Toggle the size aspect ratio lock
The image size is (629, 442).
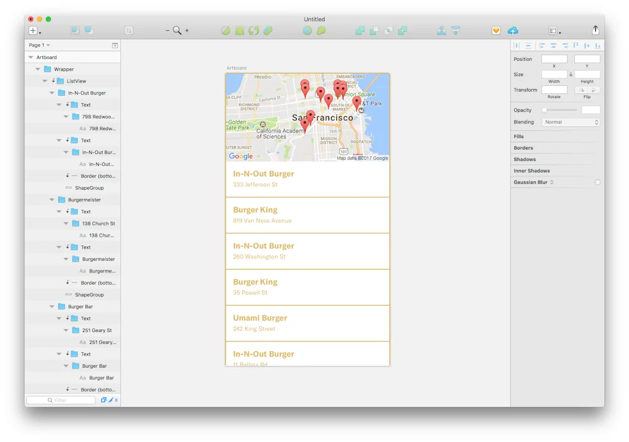pyautogui.click(x=571, y=74)
